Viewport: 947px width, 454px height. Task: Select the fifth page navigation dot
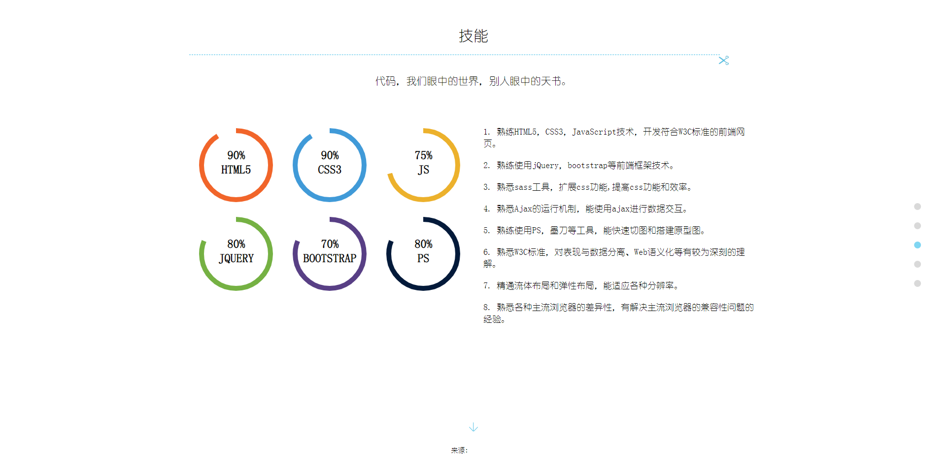click(x=917, y=283)
